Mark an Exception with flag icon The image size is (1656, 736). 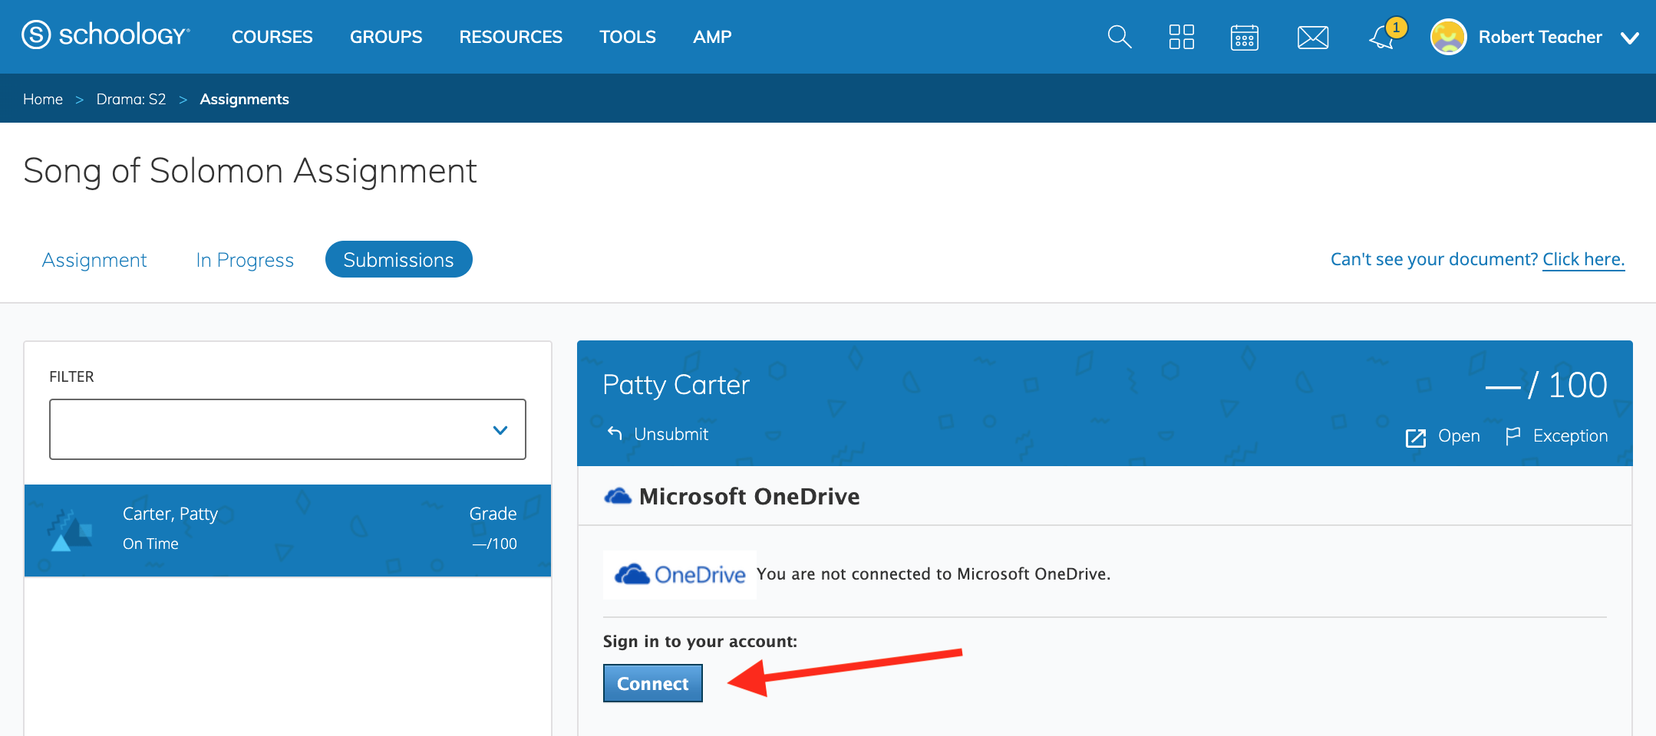click(x=1513, y=436)
